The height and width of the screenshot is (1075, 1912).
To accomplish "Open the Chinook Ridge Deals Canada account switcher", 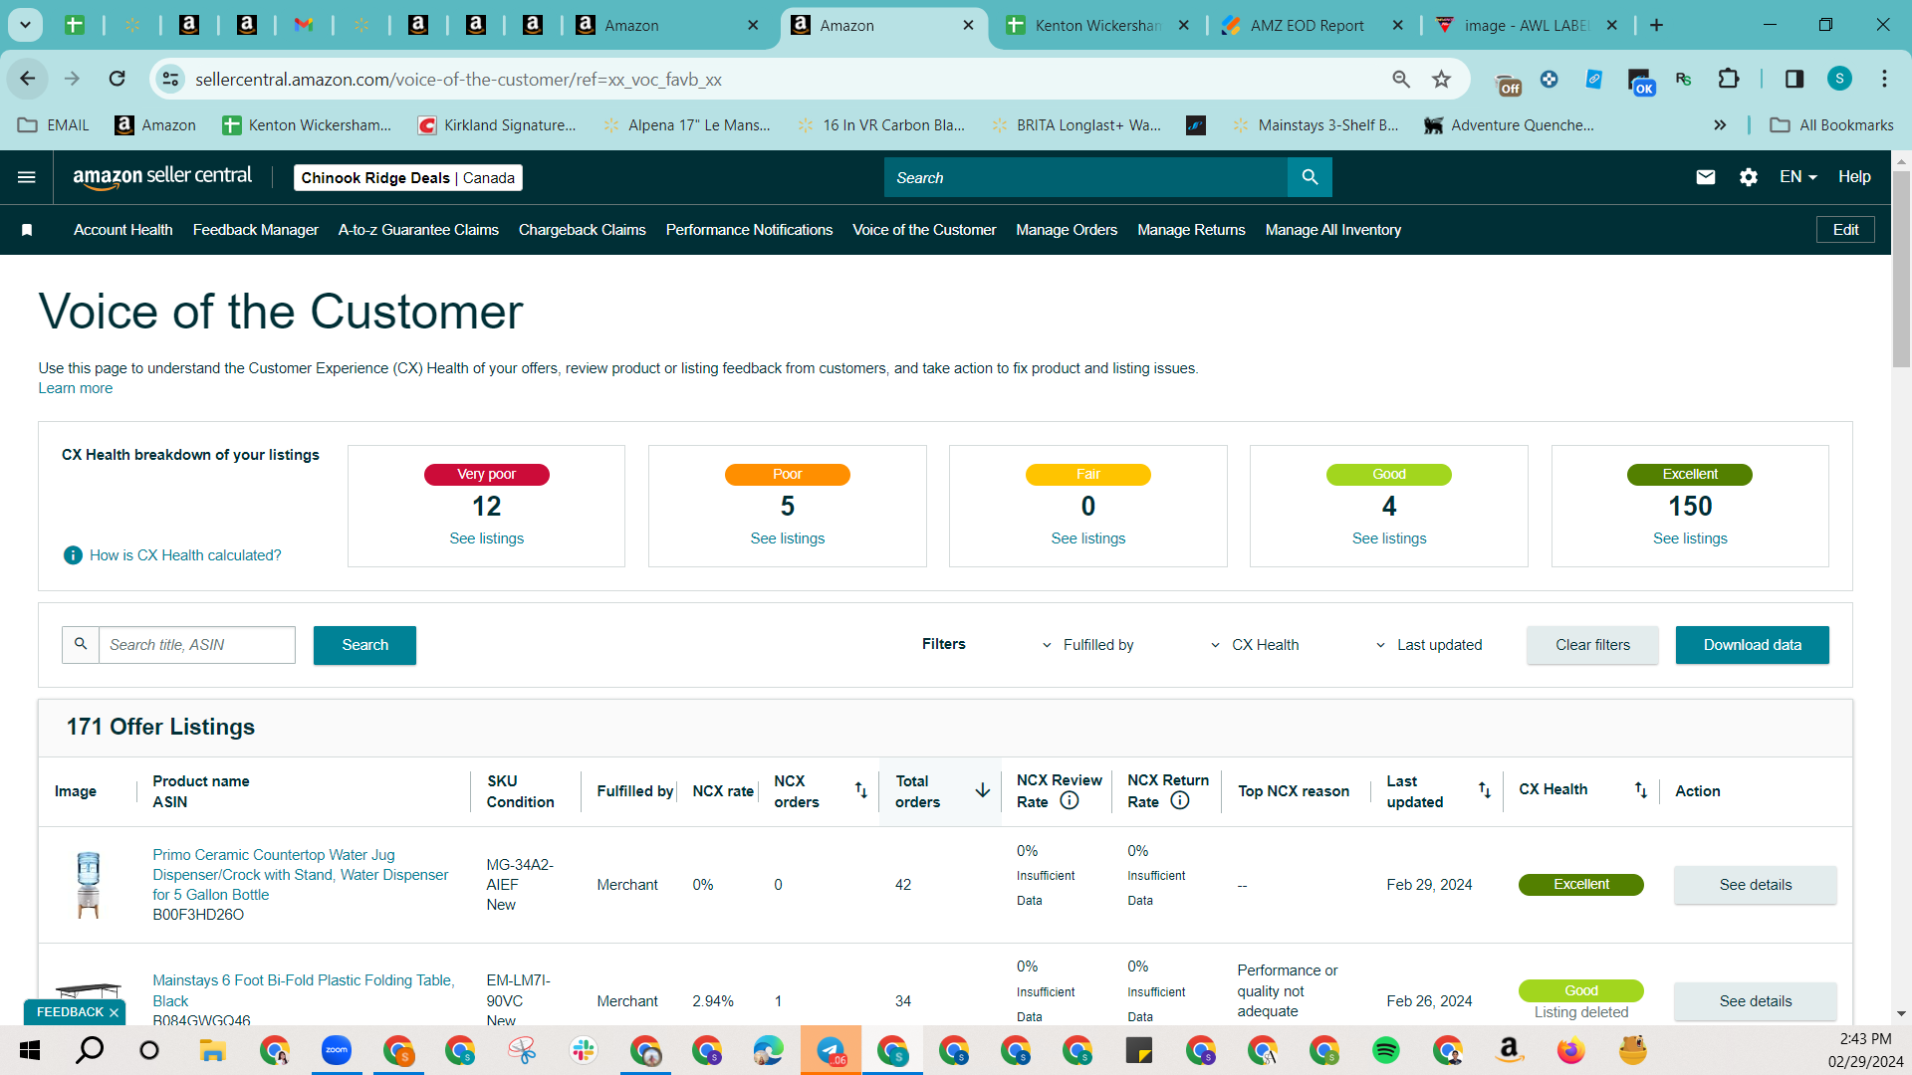I will coord(408,178).
